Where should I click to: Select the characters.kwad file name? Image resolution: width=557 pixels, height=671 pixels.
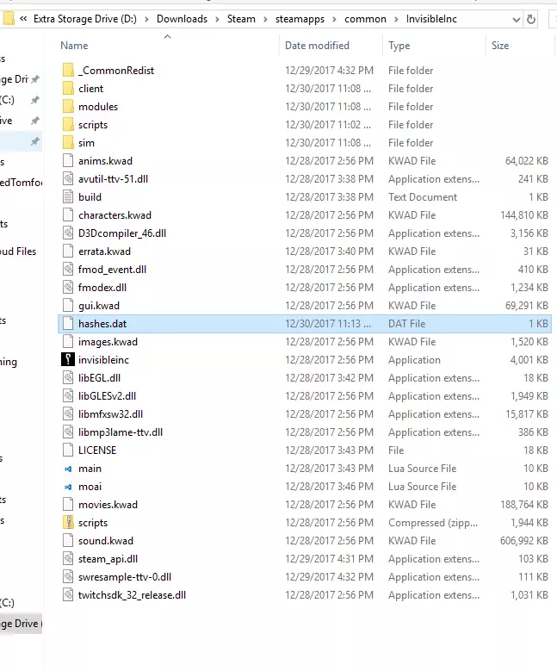(x=114, y=215)
